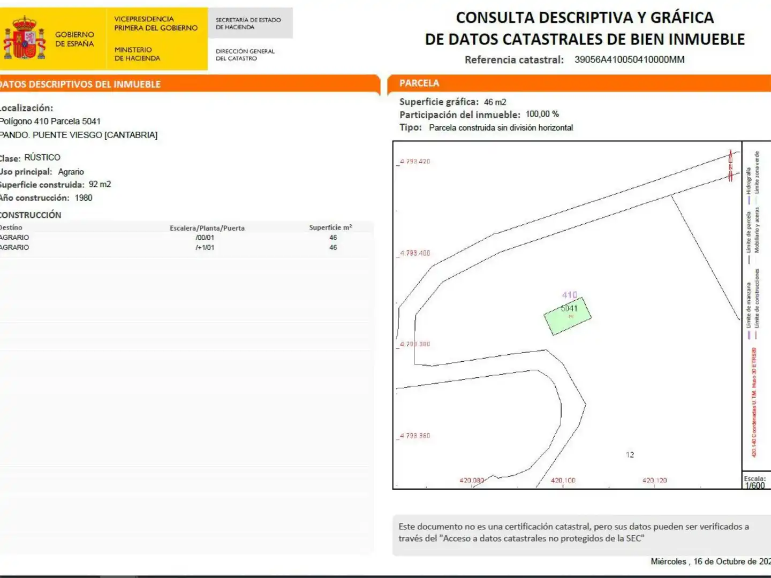This screenshot has height=578, width=771.
Task: Click the 'DATOS DESCRIPTIVOS DEL INMUEBLE' header
Action: pos(80,84)
